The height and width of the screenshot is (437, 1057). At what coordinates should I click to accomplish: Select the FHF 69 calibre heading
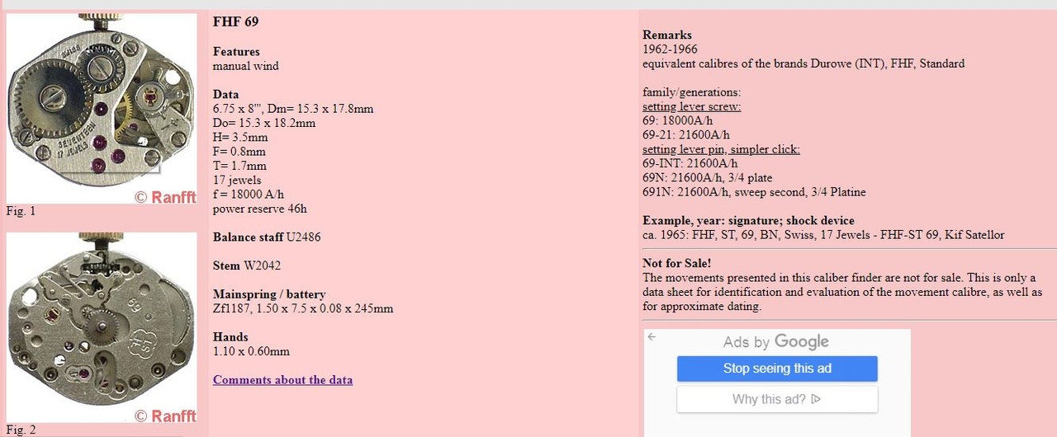tap(235, 21)
